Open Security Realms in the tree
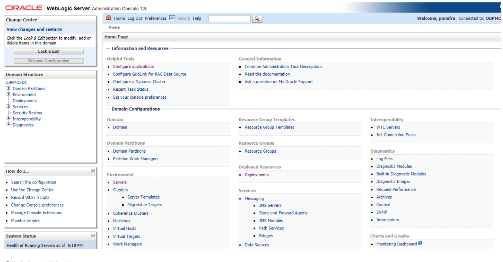 (27, 113)
